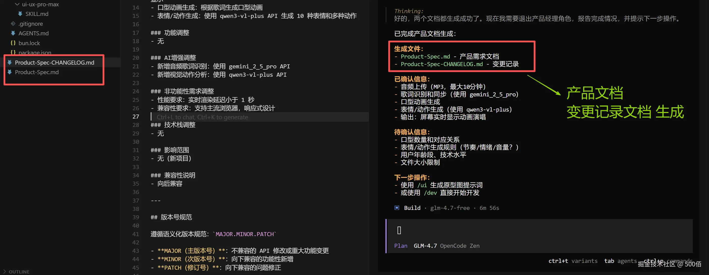The height and width of the screenshot is (275, 709).
Task: Open the Product-Spec.md file in the explorer
Action: point(37,72)
